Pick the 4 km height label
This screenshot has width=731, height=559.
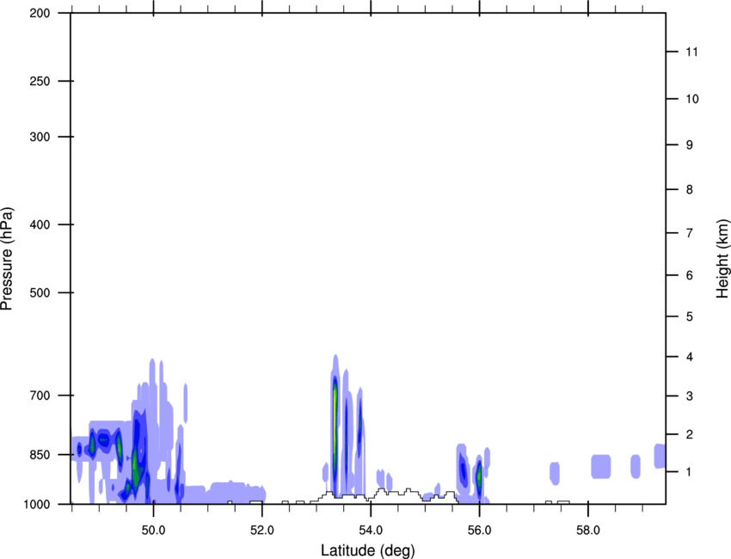[690, 357]
